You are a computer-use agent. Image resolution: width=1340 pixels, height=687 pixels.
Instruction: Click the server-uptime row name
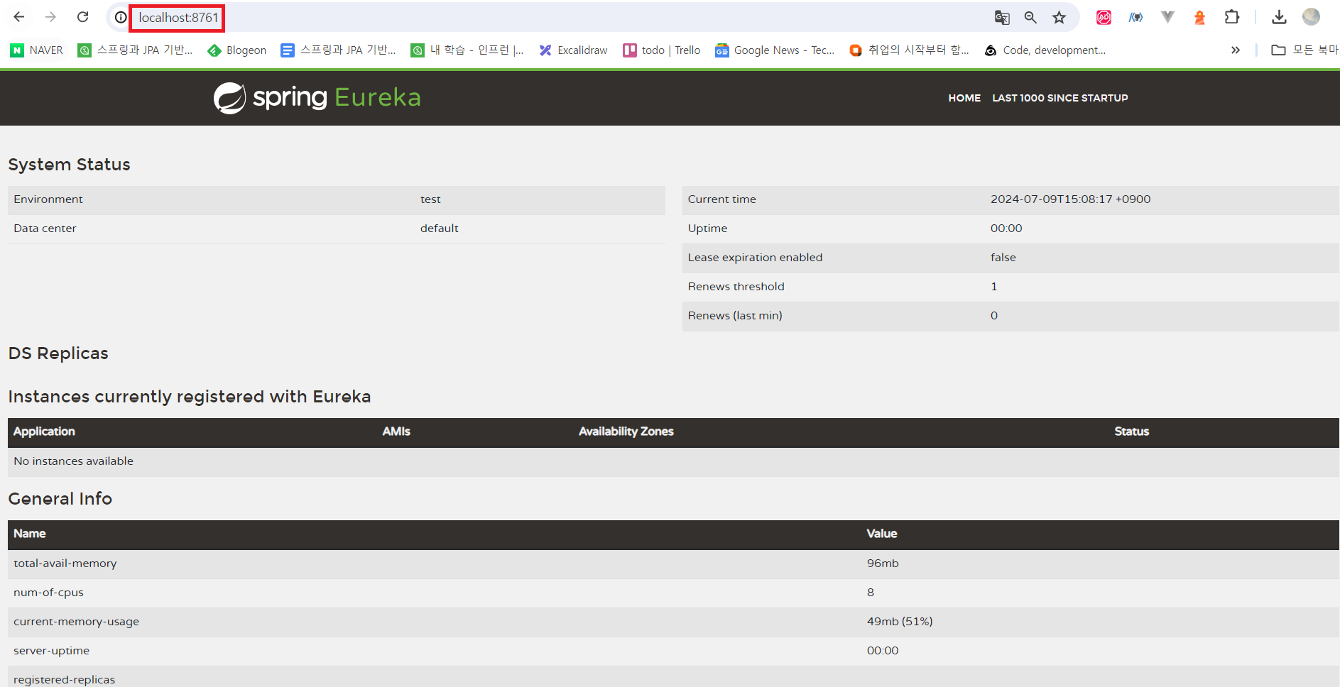52,651
